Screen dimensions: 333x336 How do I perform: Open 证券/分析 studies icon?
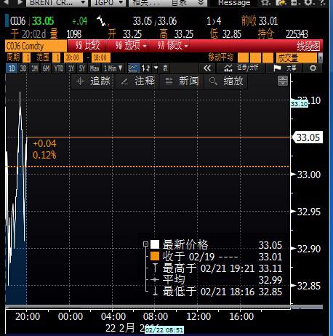point(241,68)
